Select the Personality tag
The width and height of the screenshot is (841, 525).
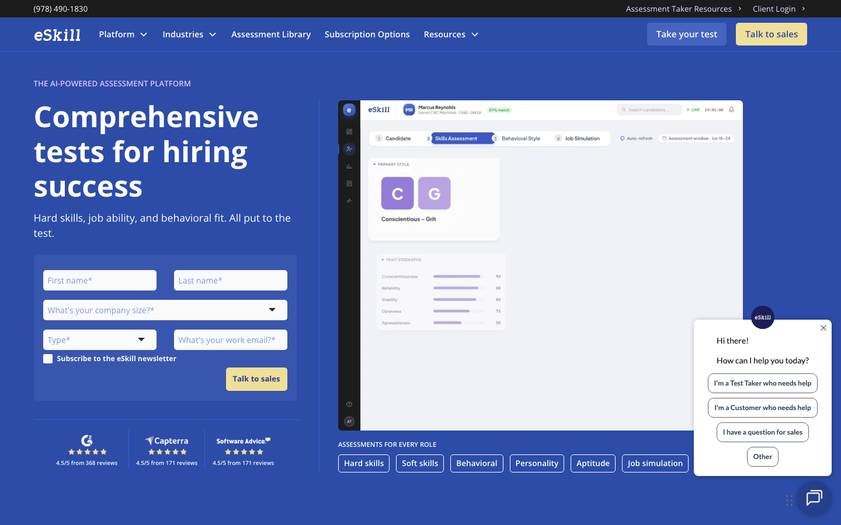click(537, 463)
